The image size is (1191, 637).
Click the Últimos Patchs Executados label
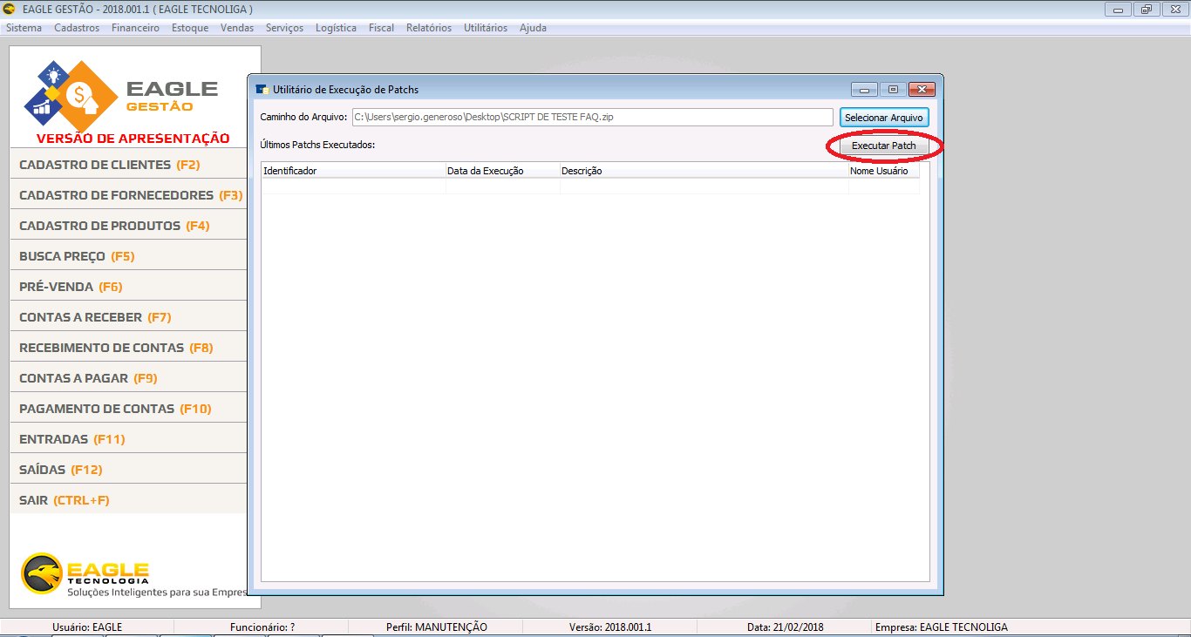[x=317, y=145]
